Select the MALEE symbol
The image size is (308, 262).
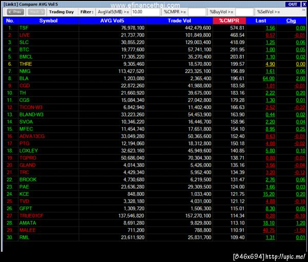tap(27, 230)
